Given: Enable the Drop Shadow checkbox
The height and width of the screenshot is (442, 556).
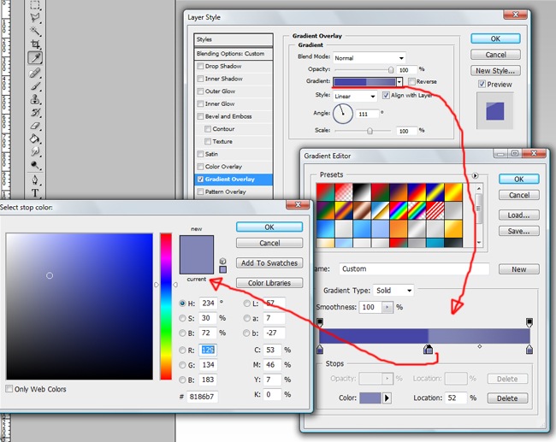Looking at the screenshot, I should 200,66.
